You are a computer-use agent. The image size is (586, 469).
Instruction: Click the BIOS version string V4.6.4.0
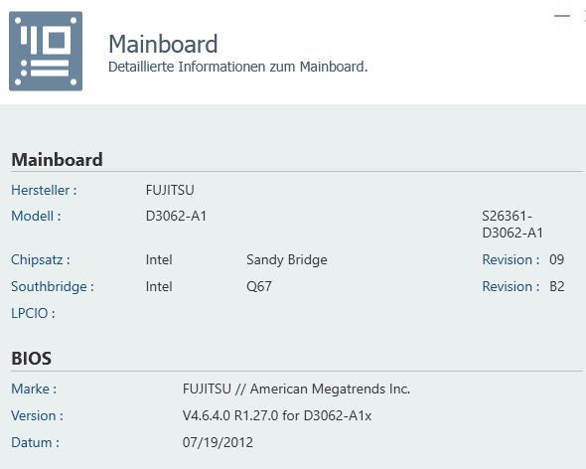(x=277, y=416)
